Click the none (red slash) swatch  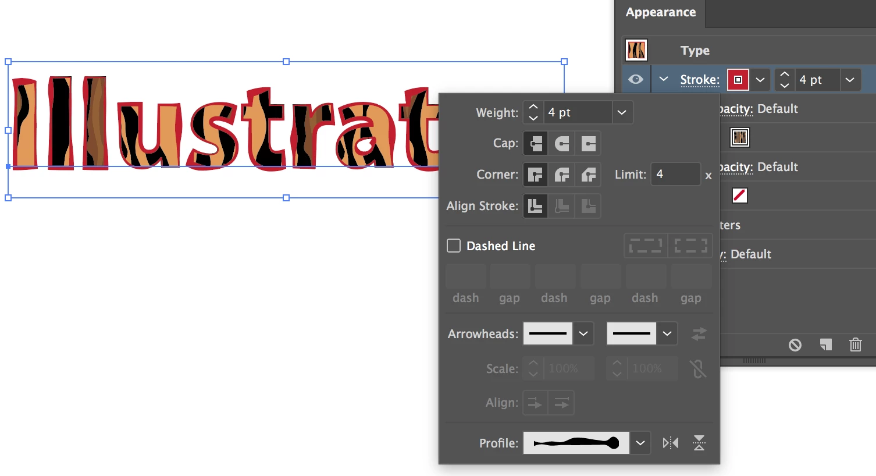(x=739, y=196)
